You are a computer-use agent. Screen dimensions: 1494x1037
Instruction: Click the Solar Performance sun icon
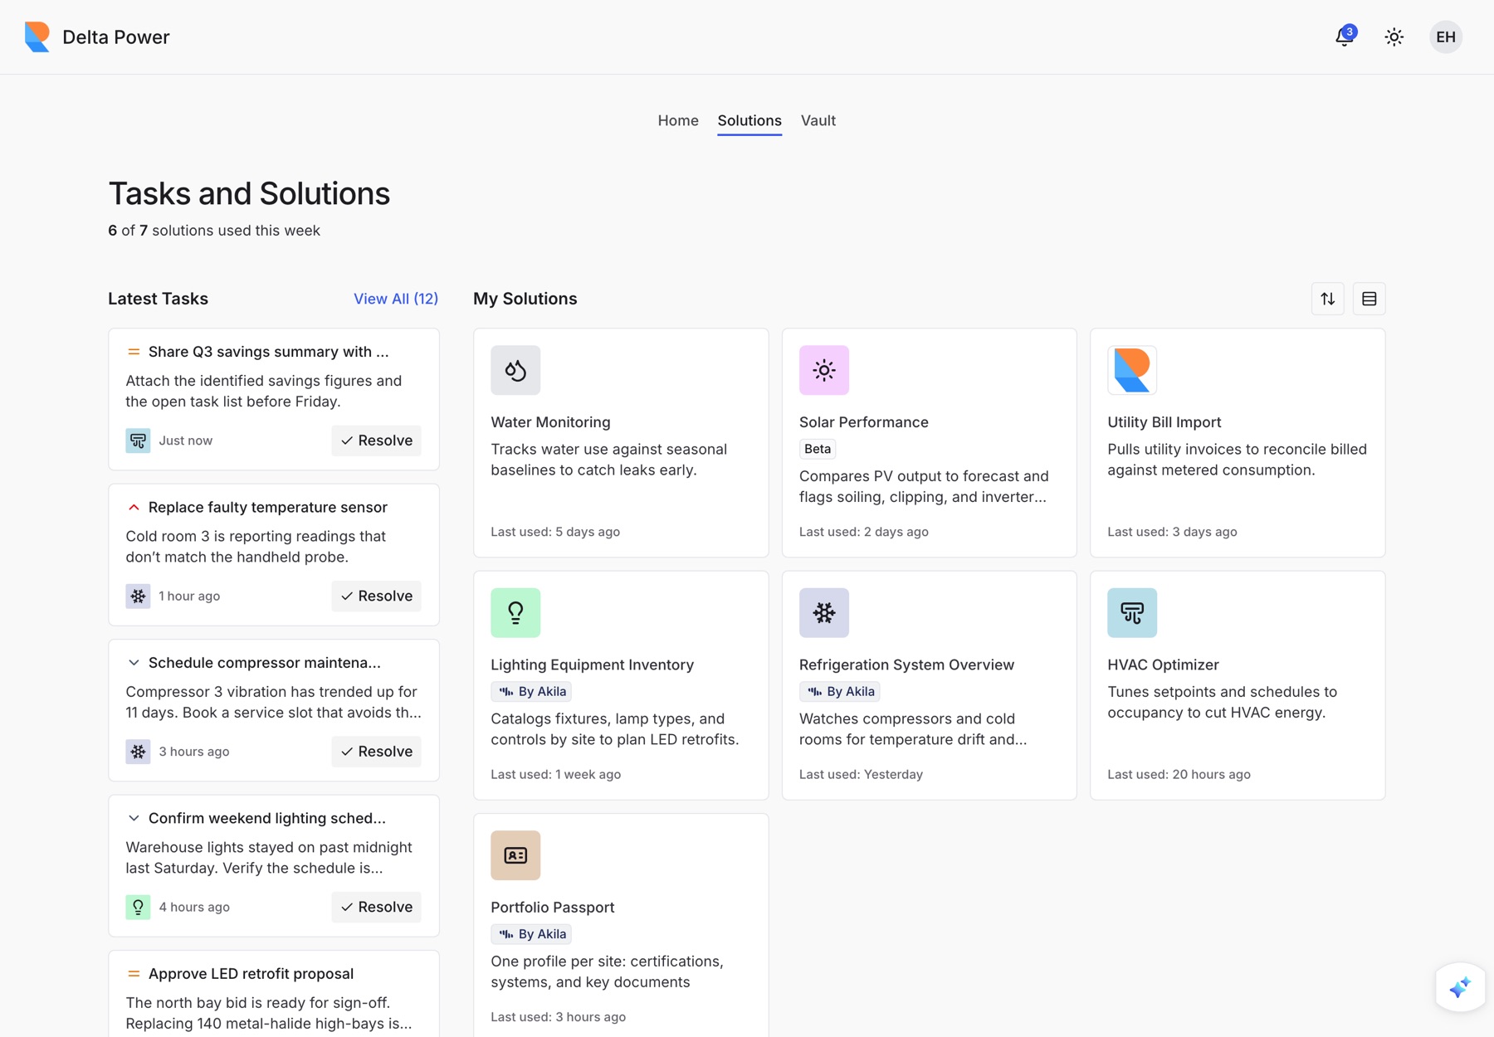824,370
